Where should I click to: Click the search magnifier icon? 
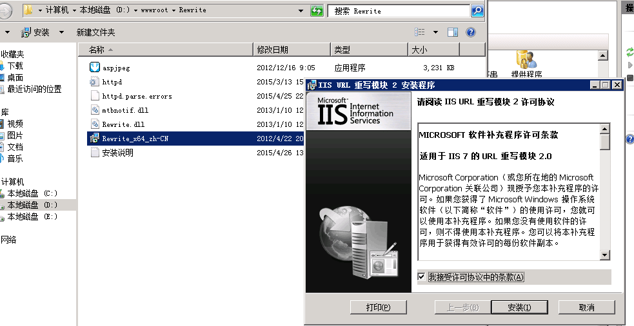[477, 11]
